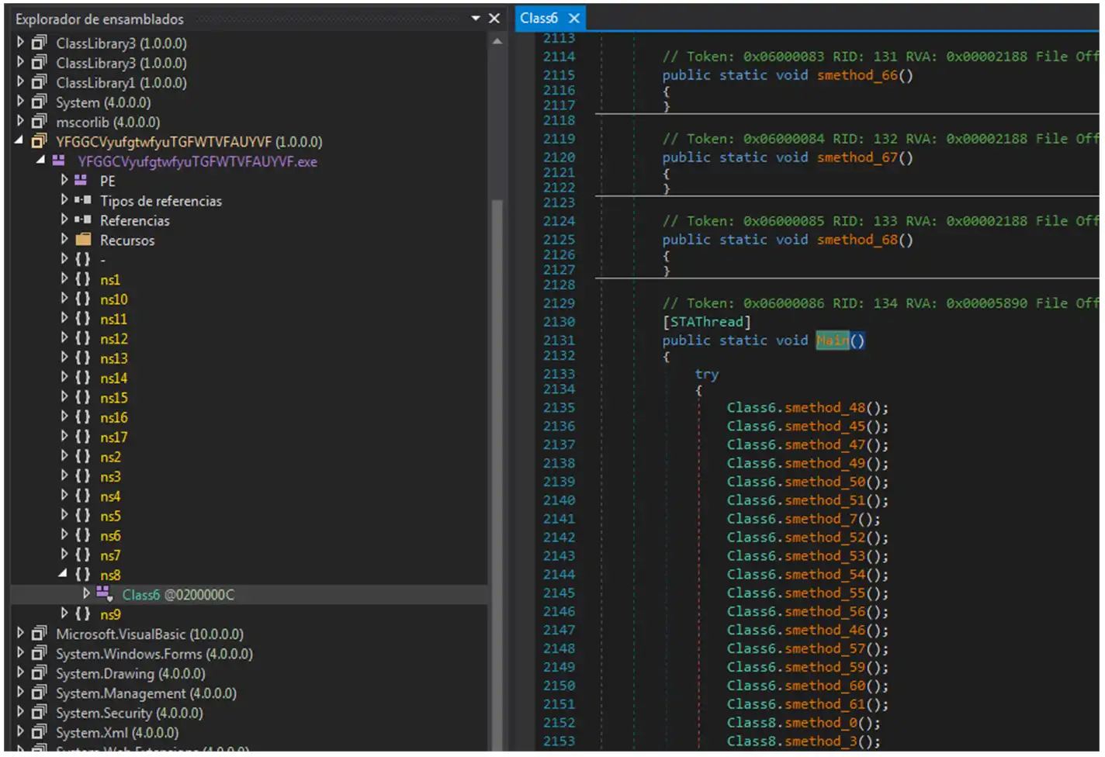Click line number 2131 in the gutter
The height and width of the screenshot is (757, 1105).
pyautogui.click(x=559, y=340)
